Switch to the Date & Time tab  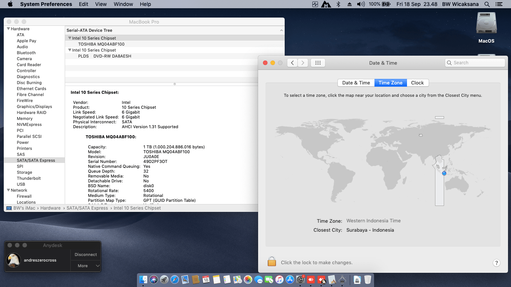[356, 83]
